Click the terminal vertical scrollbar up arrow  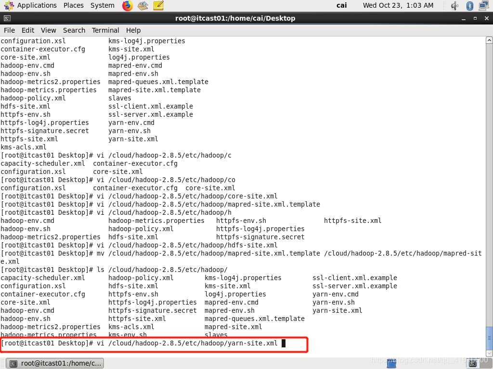(x=489, y=41)
